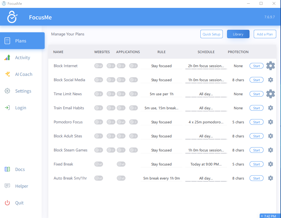Toggle the '3' applications pill for Pomodoro Focus
The height and width of the screenshot is (218, 281).
coord(133,122)
